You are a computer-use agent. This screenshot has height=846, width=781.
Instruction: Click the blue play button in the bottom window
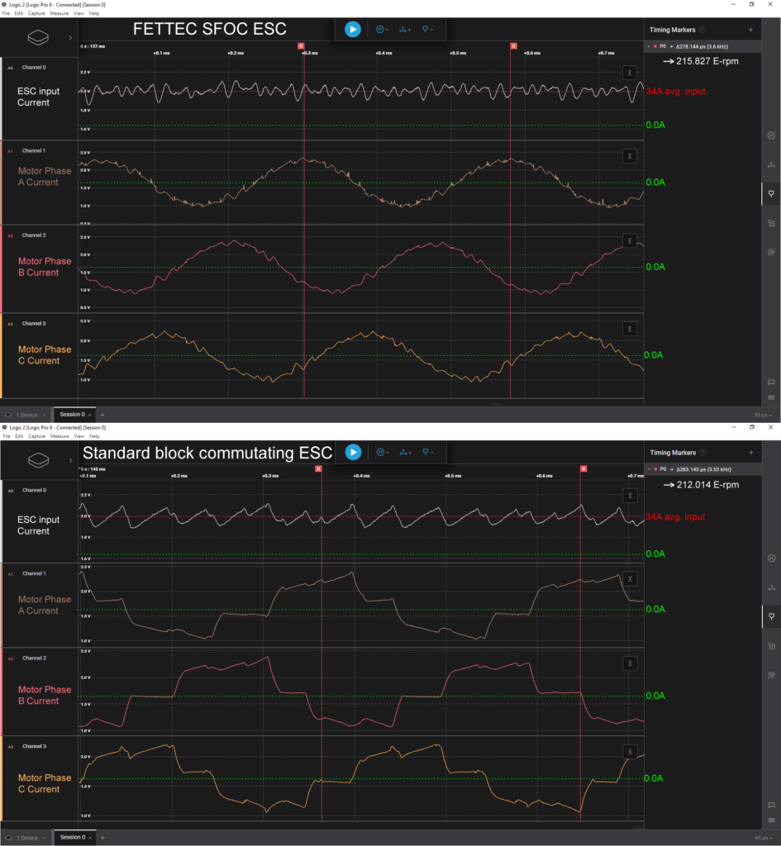pos(353,452)
